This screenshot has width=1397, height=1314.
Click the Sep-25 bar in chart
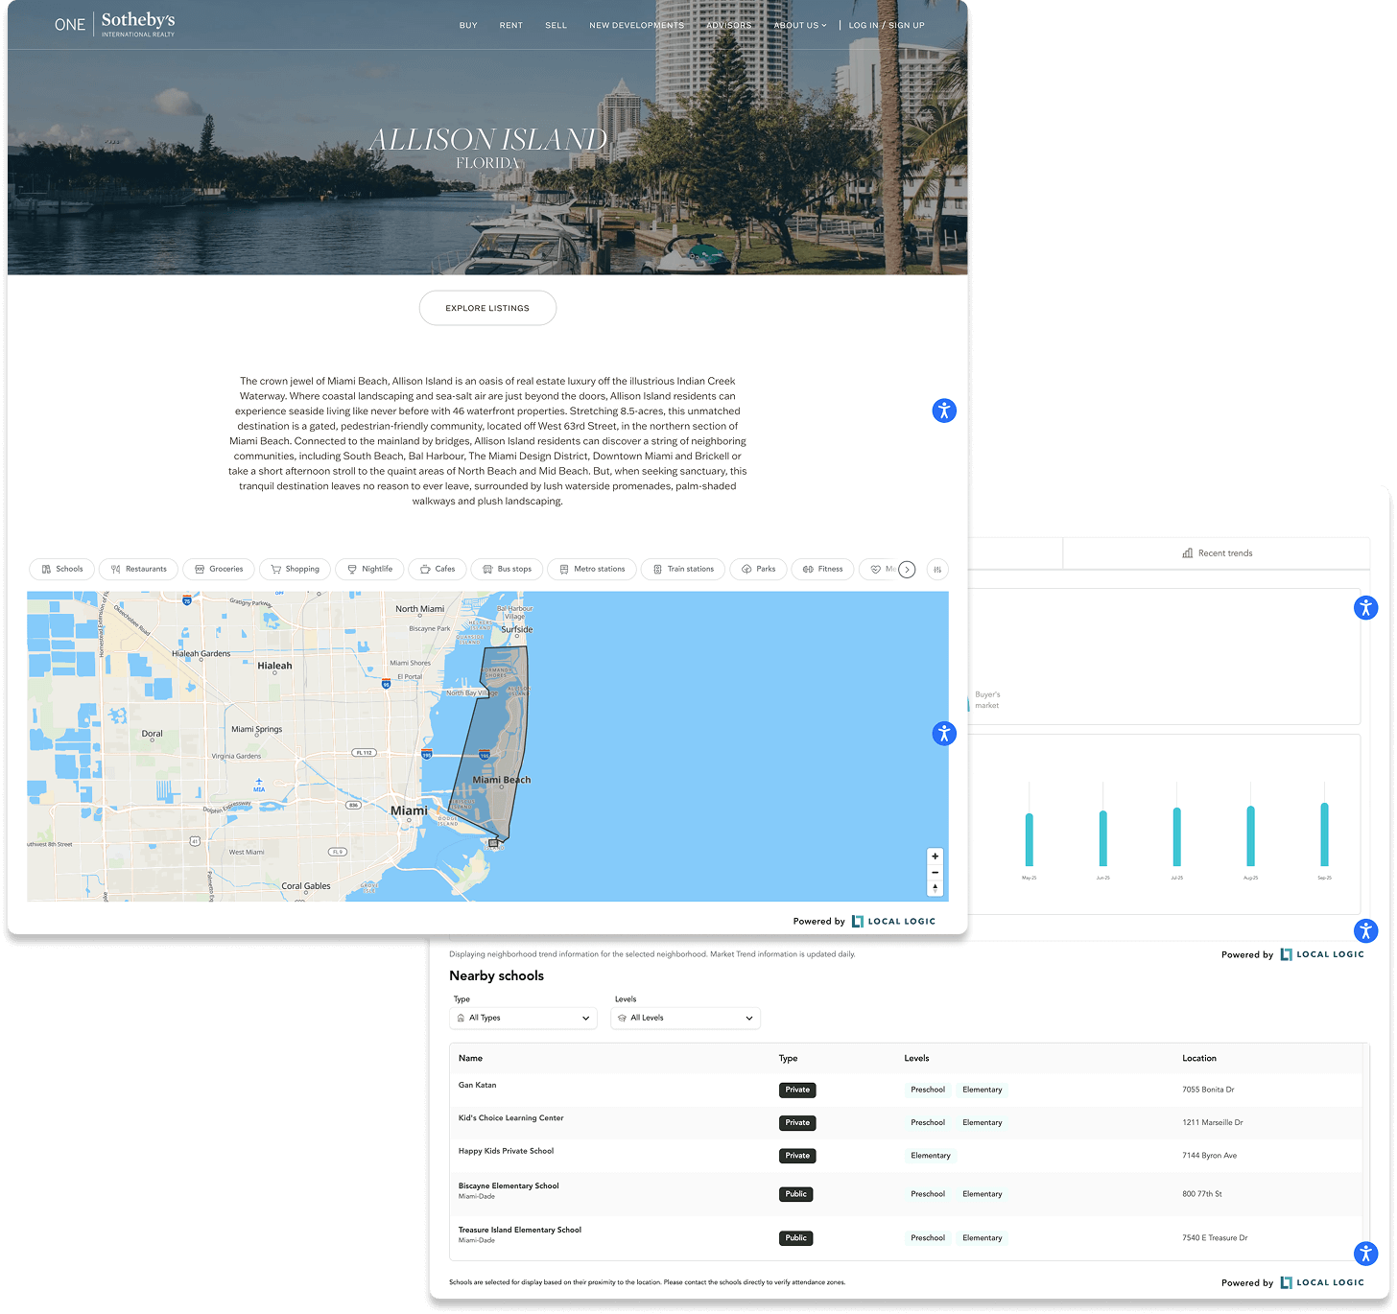(1324, 834)
